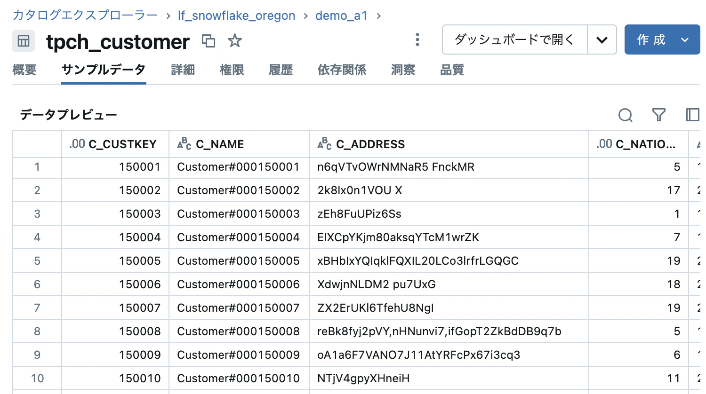The height and width of the screenshot is (394, 706).
Task: Open the data preview filter
Action: (659, 115)
